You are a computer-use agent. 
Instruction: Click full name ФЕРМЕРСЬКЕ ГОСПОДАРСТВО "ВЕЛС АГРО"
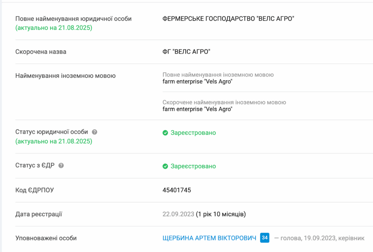coord(228,19)
